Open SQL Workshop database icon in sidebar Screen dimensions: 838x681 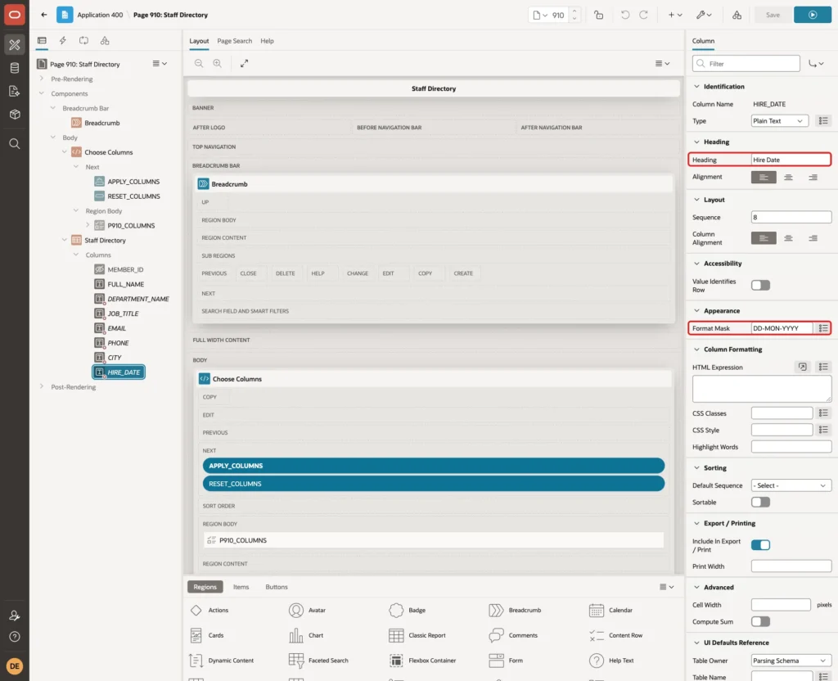coord(15,68)
